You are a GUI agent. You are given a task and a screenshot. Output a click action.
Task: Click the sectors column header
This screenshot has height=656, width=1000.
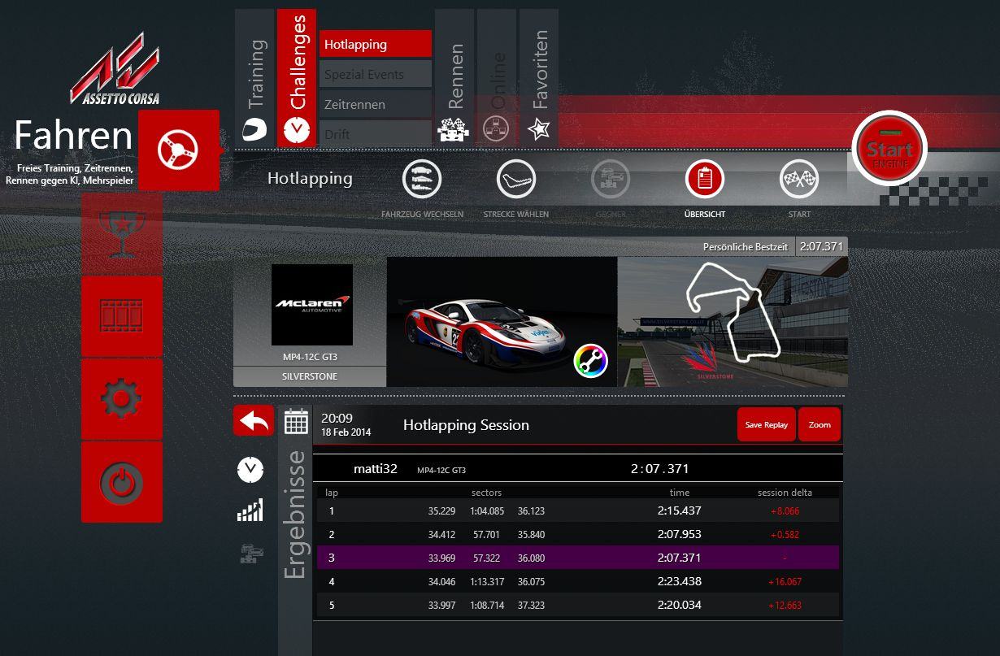(486, 493)
